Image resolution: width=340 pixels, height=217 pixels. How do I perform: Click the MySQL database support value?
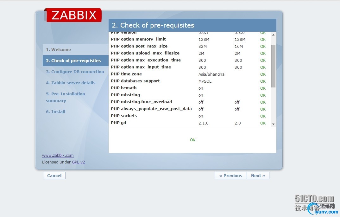pyautogui.click(x=205, y=81)
